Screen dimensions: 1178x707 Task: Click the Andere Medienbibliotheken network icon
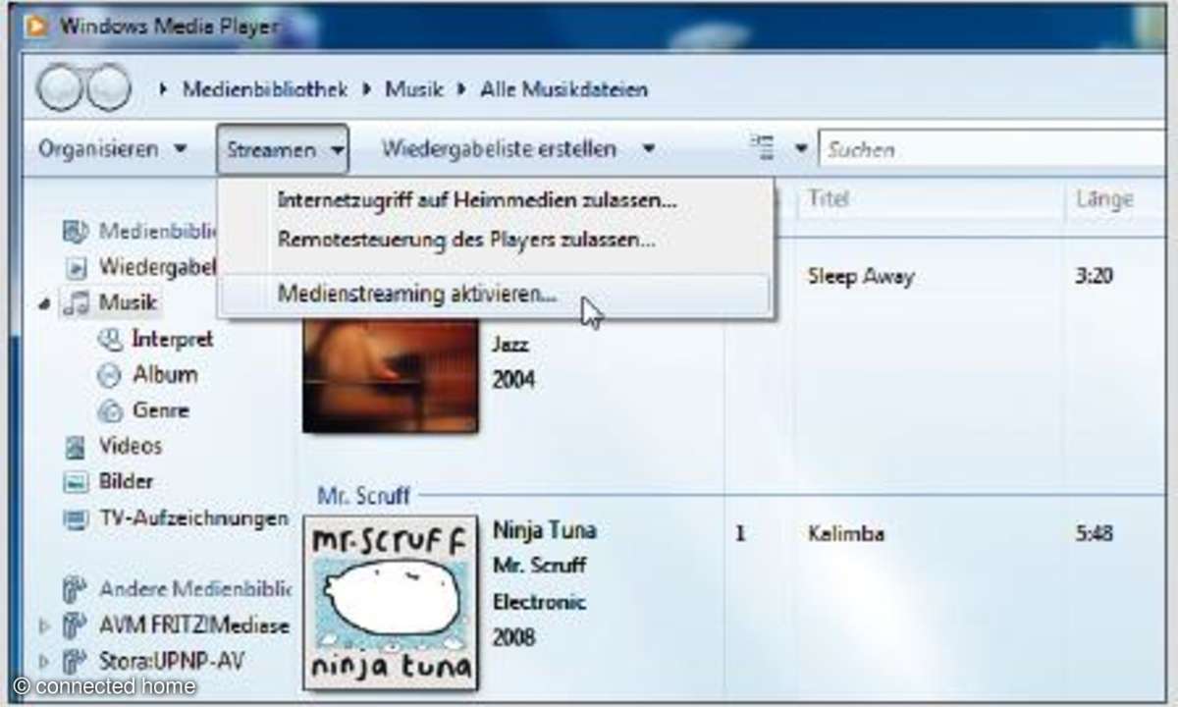coord(77,590)
